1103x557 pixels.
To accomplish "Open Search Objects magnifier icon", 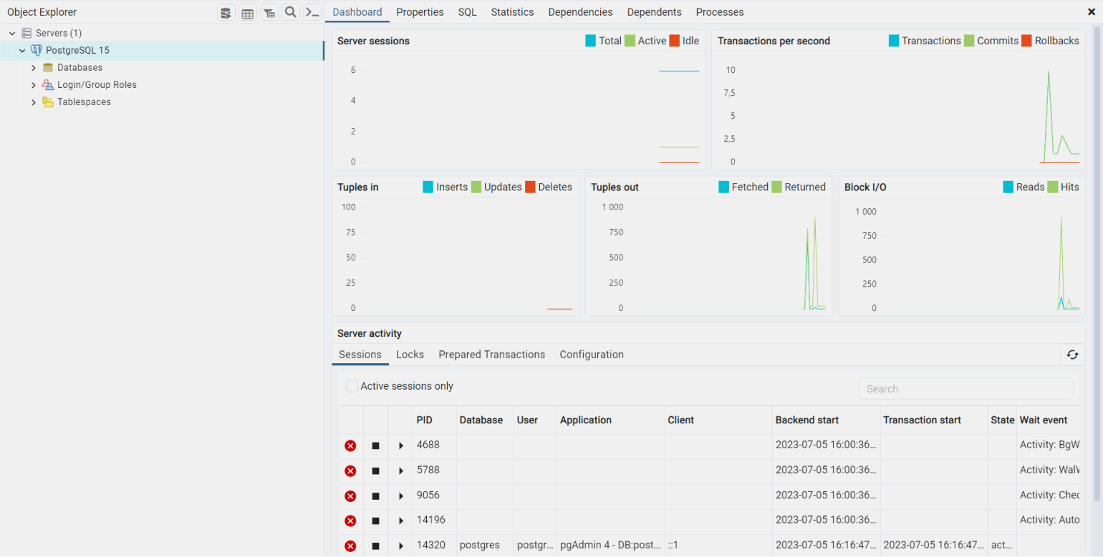I will (x=291, y=13).
